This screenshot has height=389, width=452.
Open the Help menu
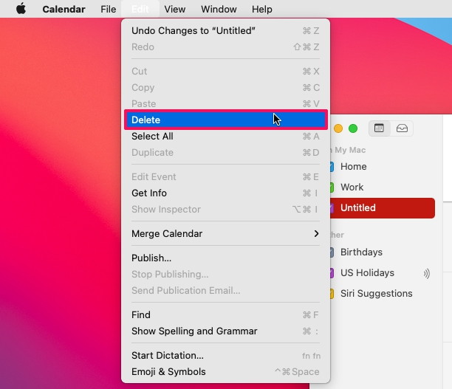point(261,9)
